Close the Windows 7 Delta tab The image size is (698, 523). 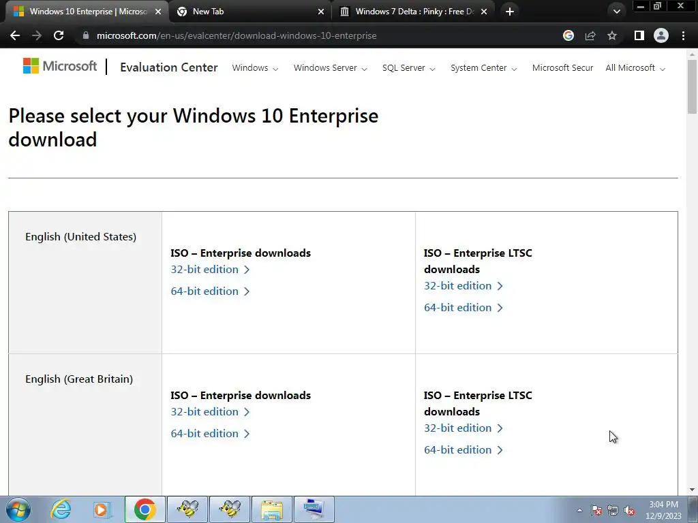tap(484, 12)
